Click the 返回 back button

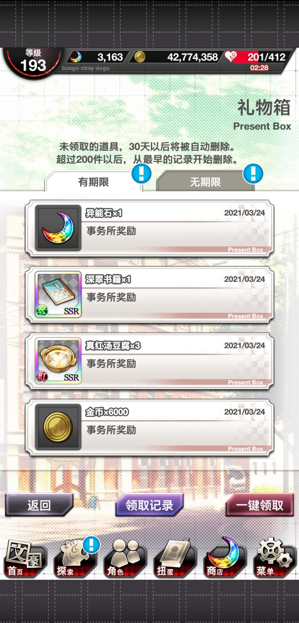point(39,505)
